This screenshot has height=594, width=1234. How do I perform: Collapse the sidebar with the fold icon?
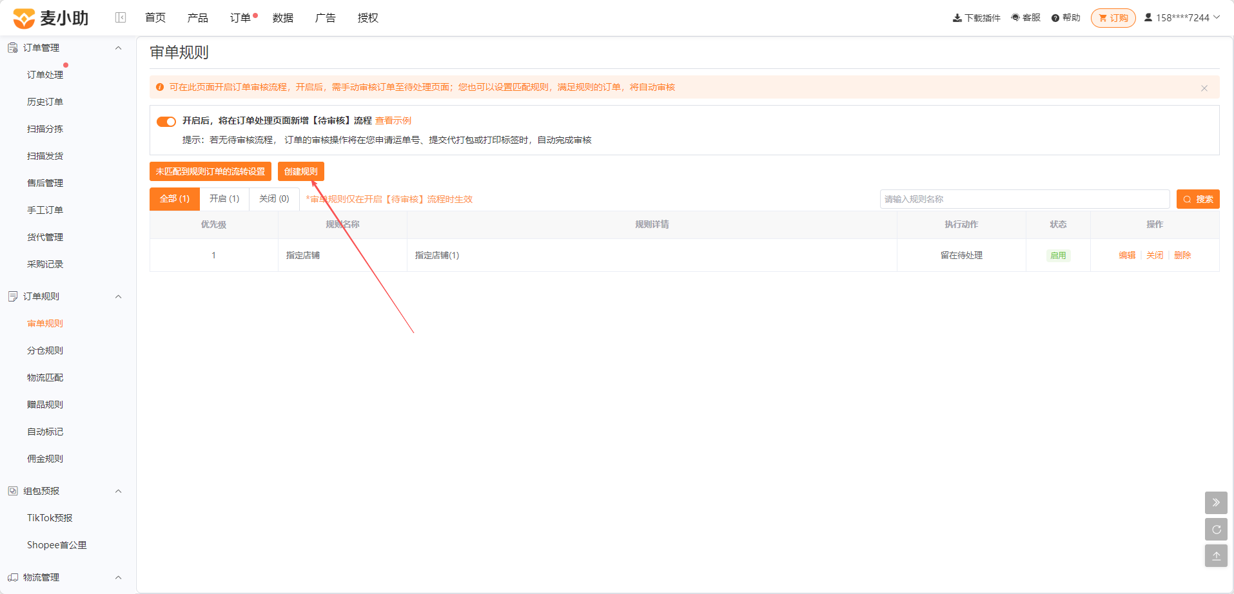tap(121, 17)
